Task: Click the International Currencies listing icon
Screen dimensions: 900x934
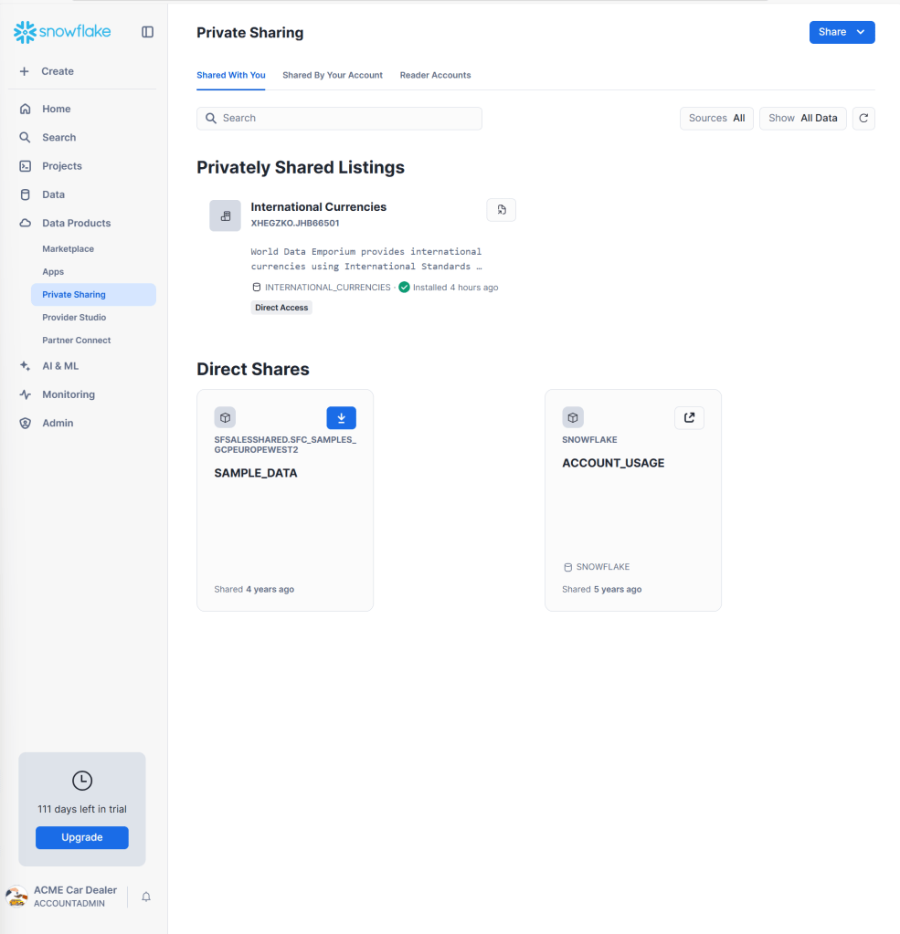Action: click(x=225, y=215)
